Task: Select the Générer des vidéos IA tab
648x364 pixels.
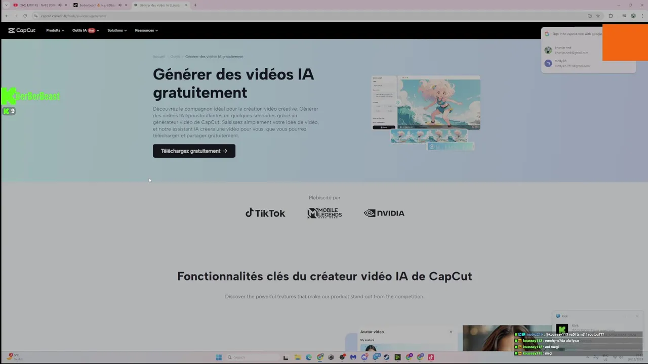Action: 161,5
